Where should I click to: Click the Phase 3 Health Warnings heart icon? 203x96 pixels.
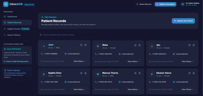point(5,61)
